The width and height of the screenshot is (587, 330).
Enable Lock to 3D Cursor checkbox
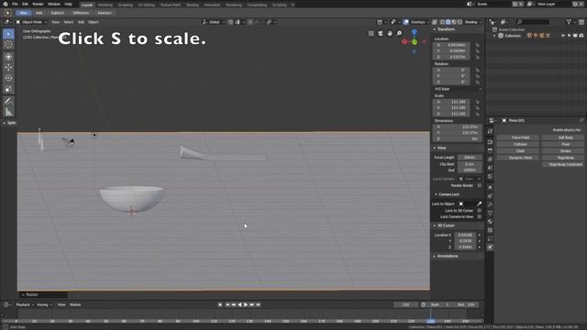click(479, 211)
